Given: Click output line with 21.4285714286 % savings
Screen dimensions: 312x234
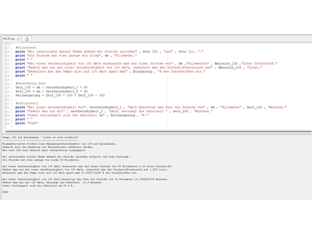Looking at the screenshot, I should 70,173.
